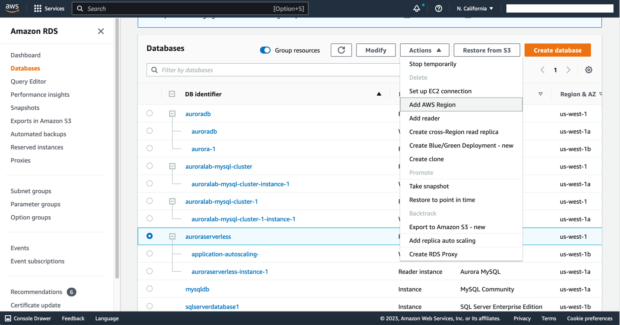Click the top AWS Search box

190,8
